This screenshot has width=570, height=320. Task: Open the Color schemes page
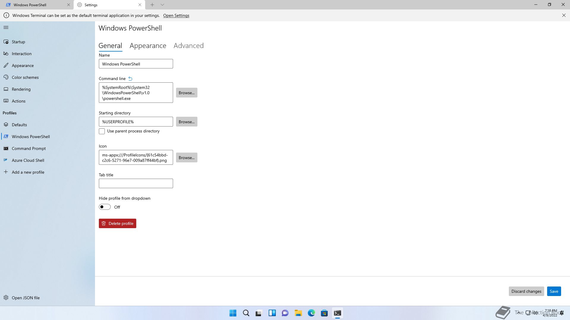47,77
